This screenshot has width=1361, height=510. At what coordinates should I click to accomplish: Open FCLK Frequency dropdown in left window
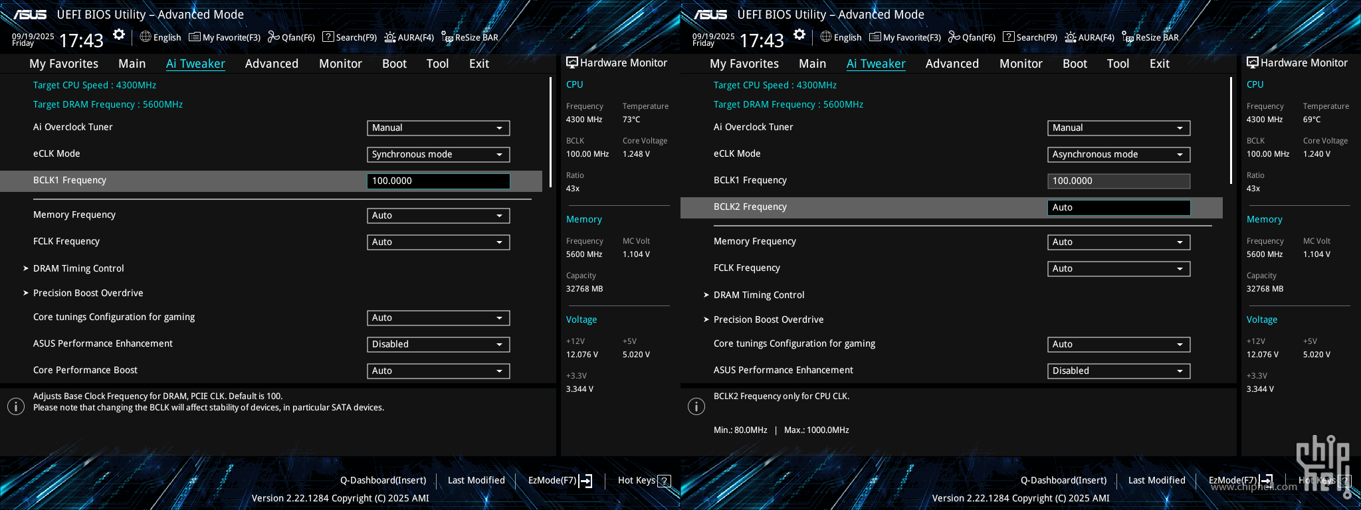tap(439, 242)
